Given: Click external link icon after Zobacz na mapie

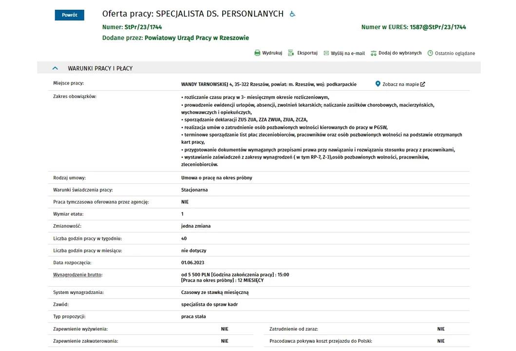Looking at the screenshot, I should [x=422, y=84].
